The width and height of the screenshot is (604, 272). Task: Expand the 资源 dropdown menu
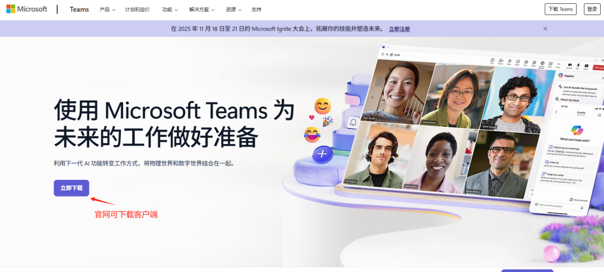[x=233, y=9]
